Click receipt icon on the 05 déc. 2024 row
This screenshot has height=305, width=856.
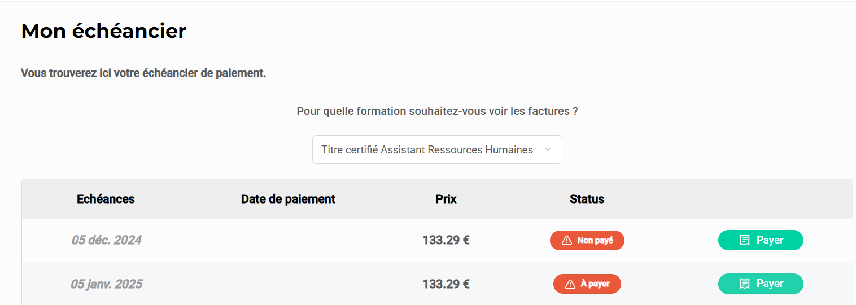745,241
